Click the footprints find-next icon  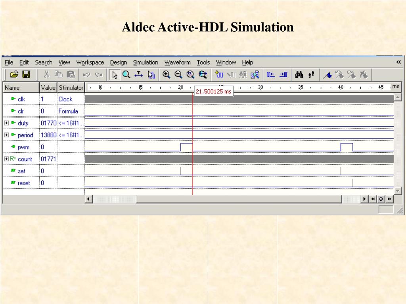[311, 75]
